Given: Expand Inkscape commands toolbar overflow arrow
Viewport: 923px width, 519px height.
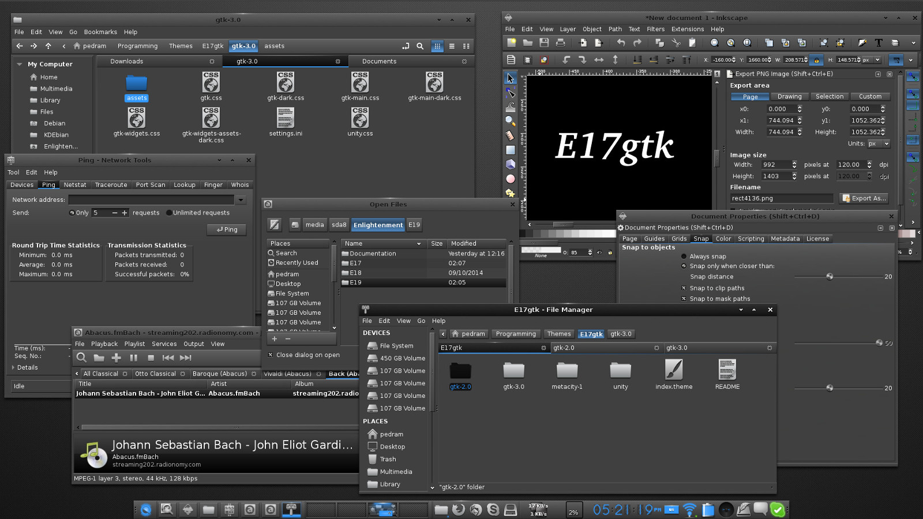Looking at the screenshot, I should point(913,43).
